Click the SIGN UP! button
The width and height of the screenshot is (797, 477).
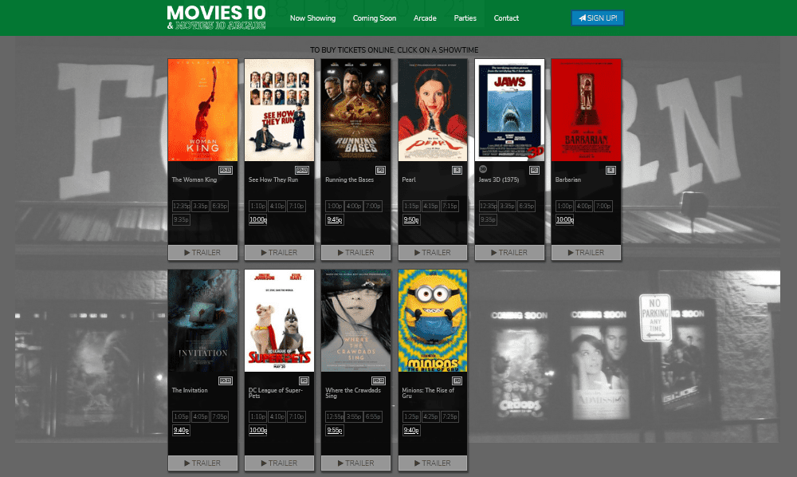click(x=597, y=18)
